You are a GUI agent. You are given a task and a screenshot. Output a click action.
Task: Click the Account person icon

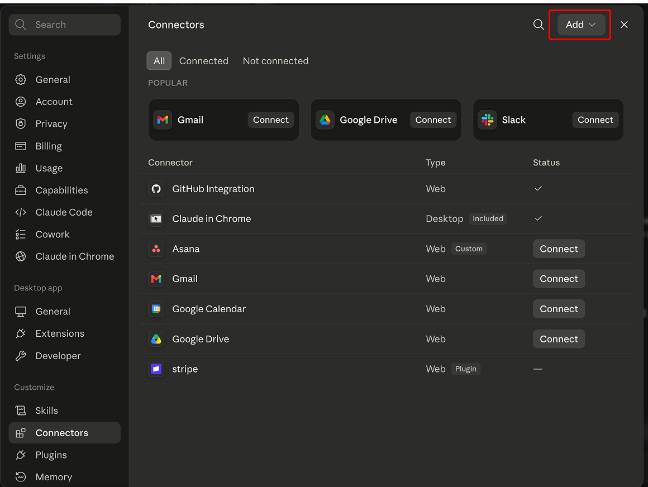pos(21,102)
